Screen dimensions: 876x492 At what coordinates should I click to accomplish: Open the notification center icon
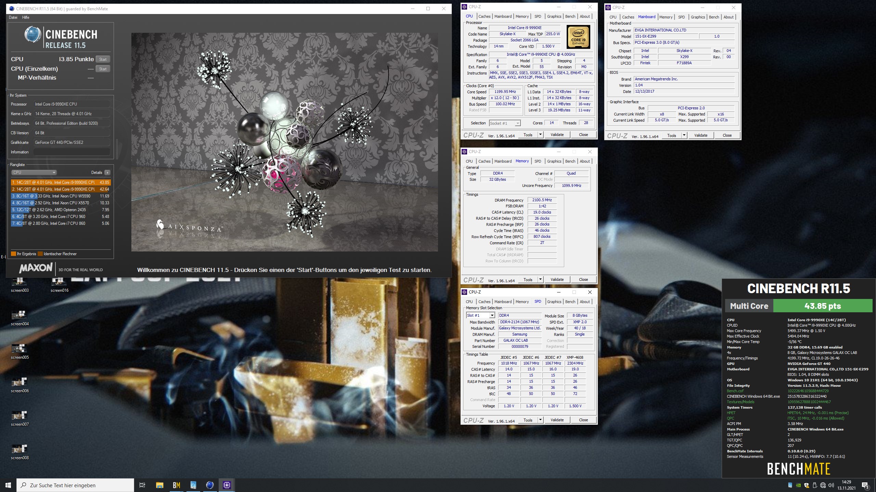[x=865, y=485]
